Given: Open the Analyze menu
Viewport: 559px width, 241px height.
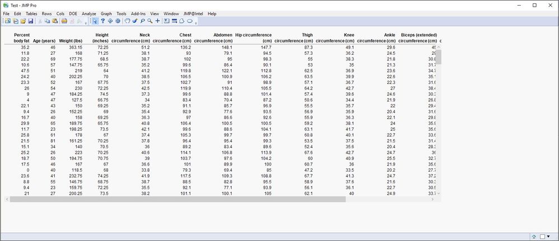Looking at the screenshot, I should pos(89,13).
